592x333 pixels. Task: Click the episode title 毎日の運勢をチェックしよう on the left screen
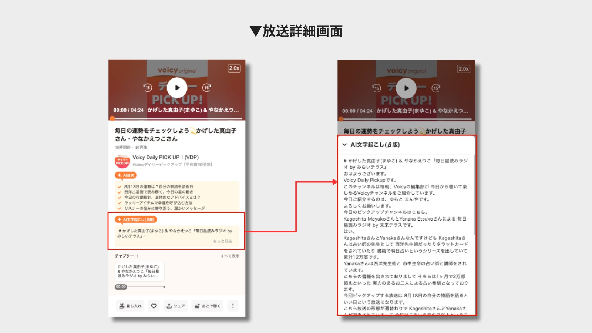(175, 135)
